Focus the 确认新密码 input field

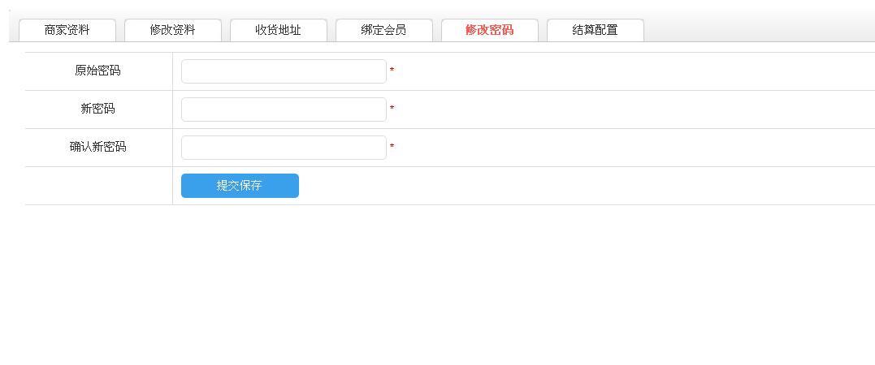(x=284, y=148)
